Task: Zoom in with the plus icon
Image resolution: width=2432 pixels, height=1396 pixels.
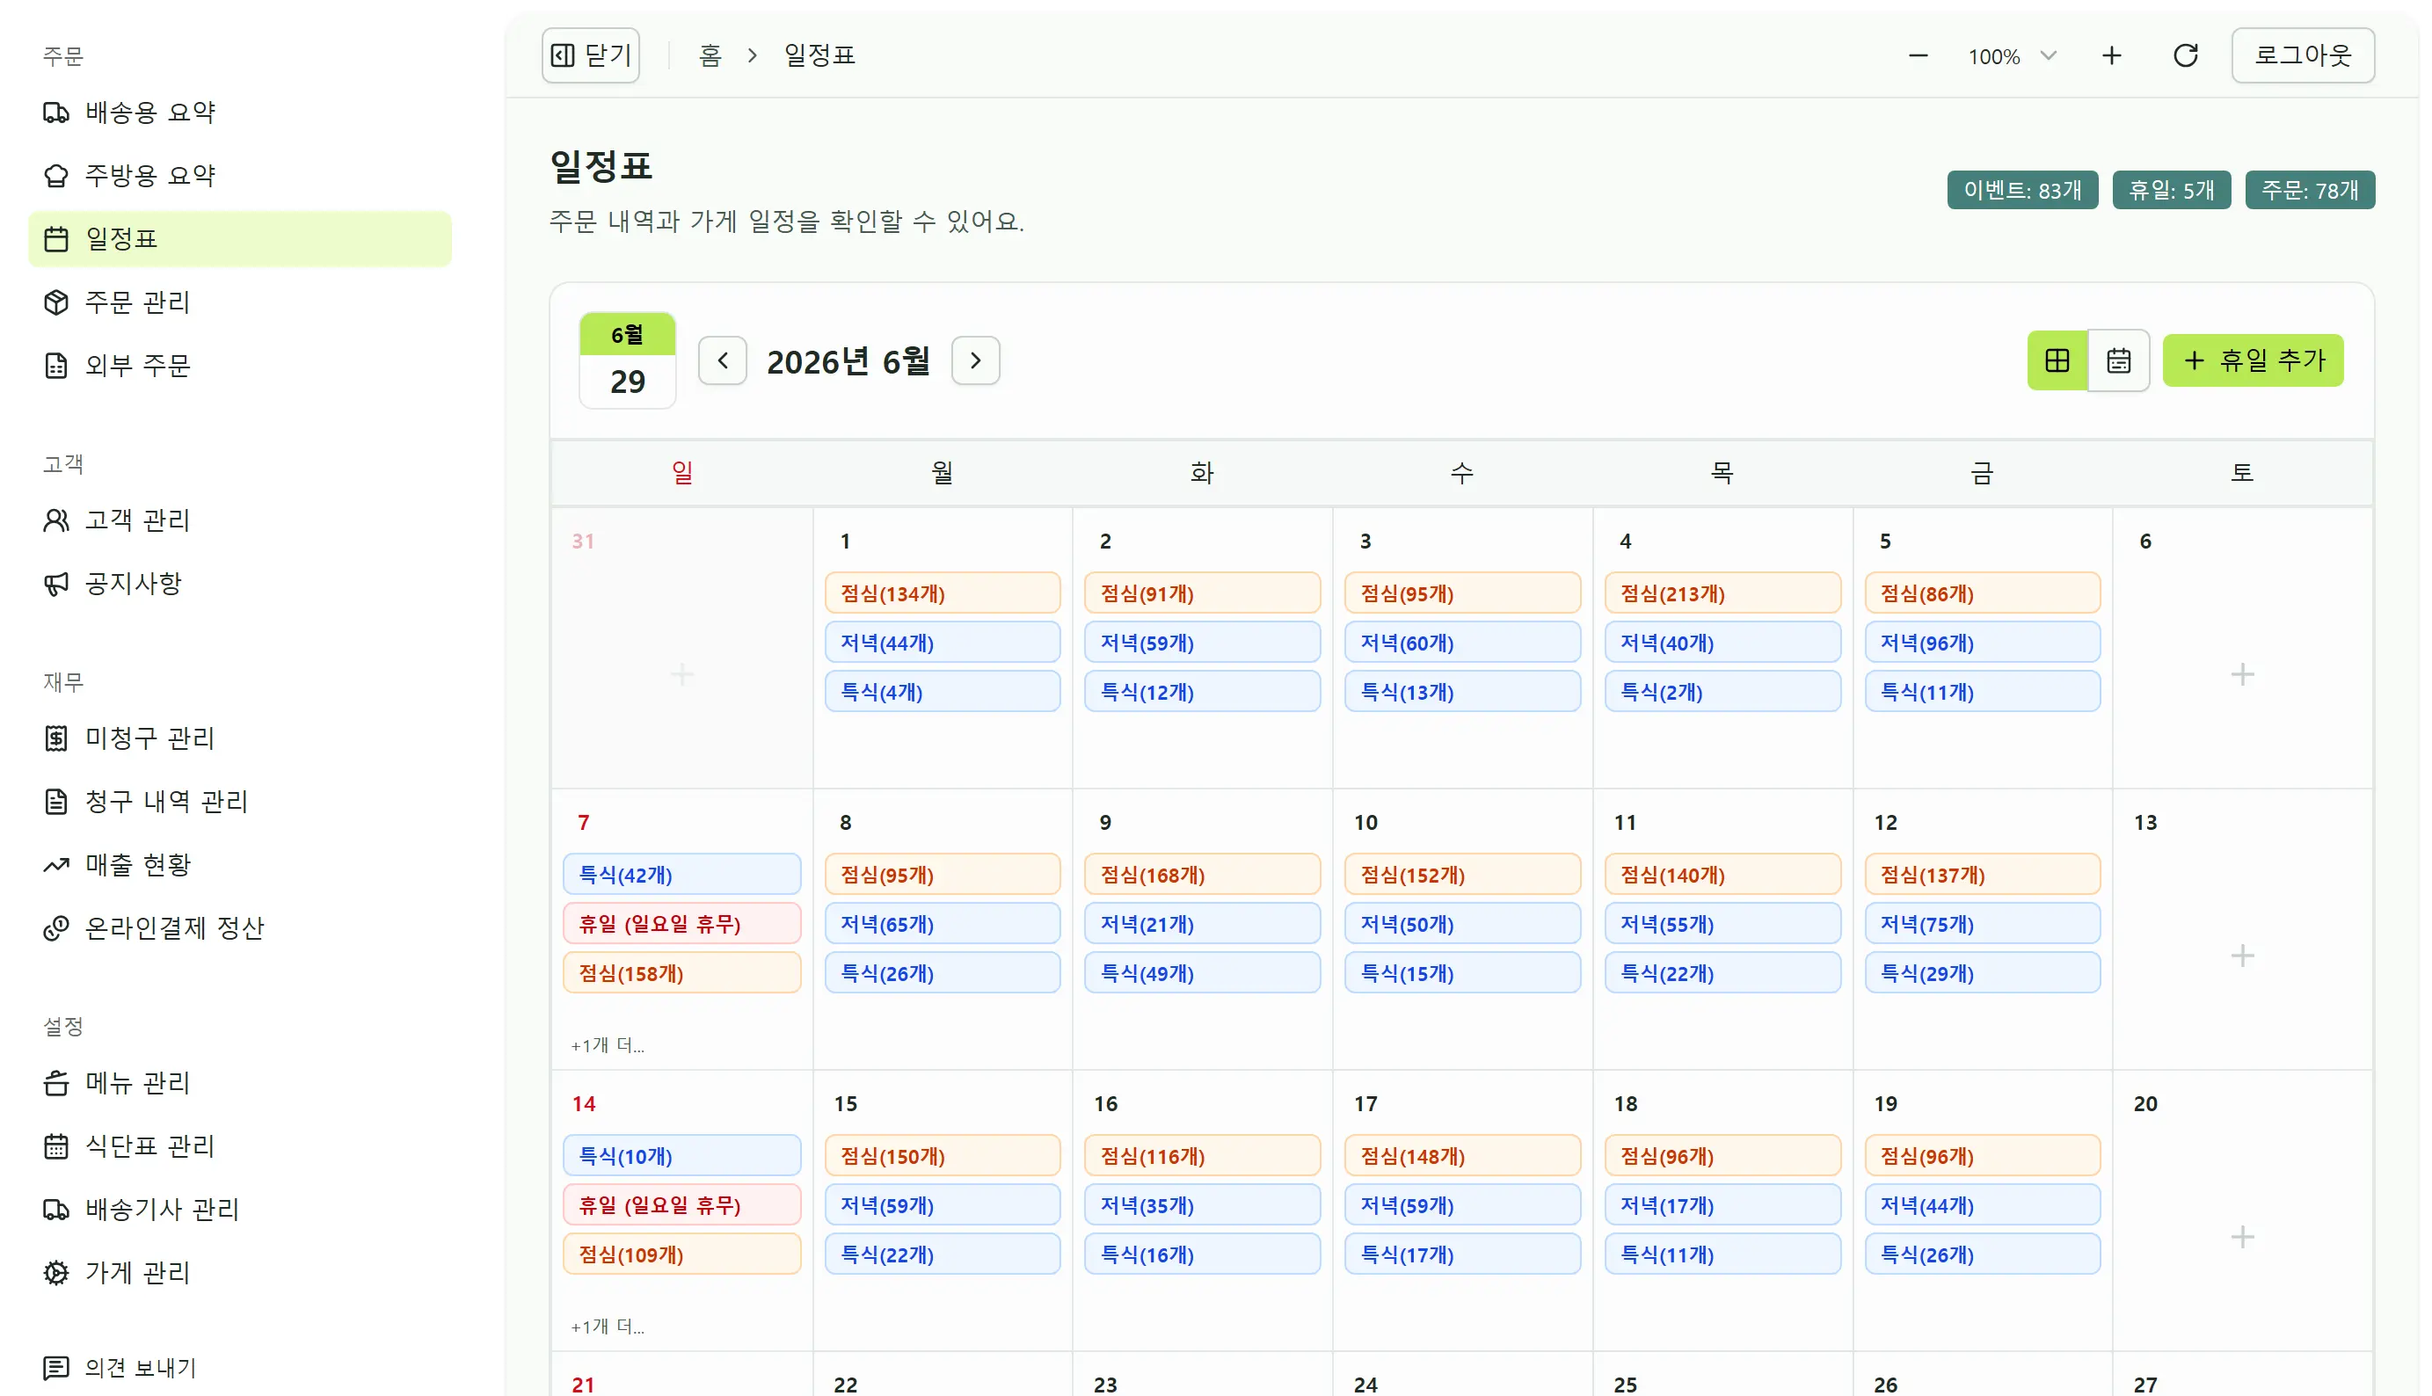Action: click(x=2112, y=55)
